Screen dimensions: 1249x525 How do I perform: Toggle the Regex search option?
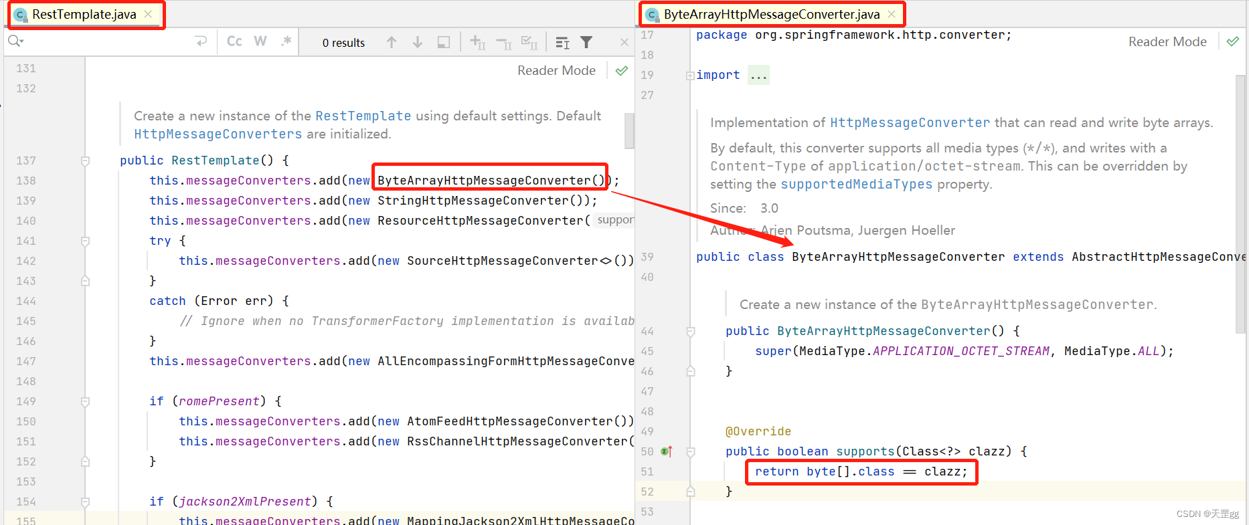pyautogui.click(x=286, y=41)
